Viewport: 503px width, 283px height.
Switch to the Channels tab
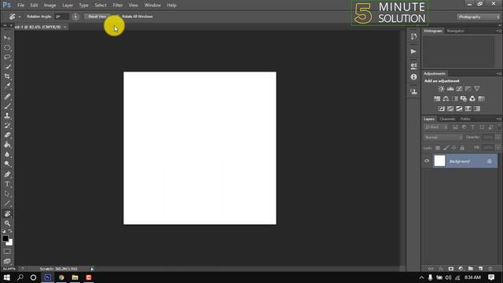point(447,119)
